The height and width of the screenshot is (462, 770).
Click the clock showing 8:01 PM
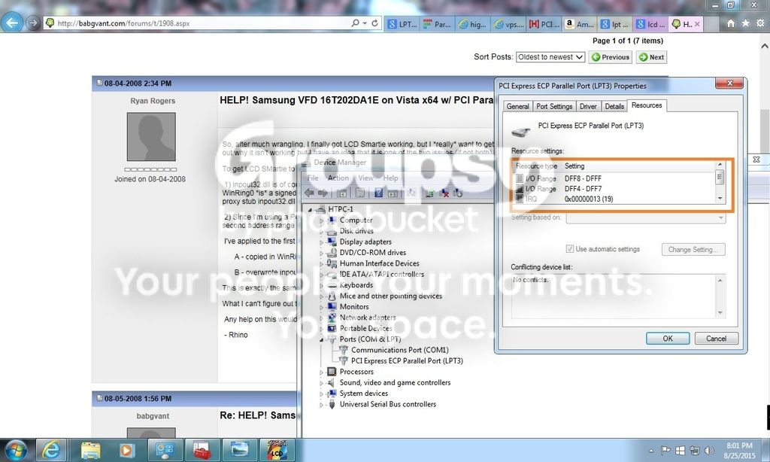pos(739,445)
